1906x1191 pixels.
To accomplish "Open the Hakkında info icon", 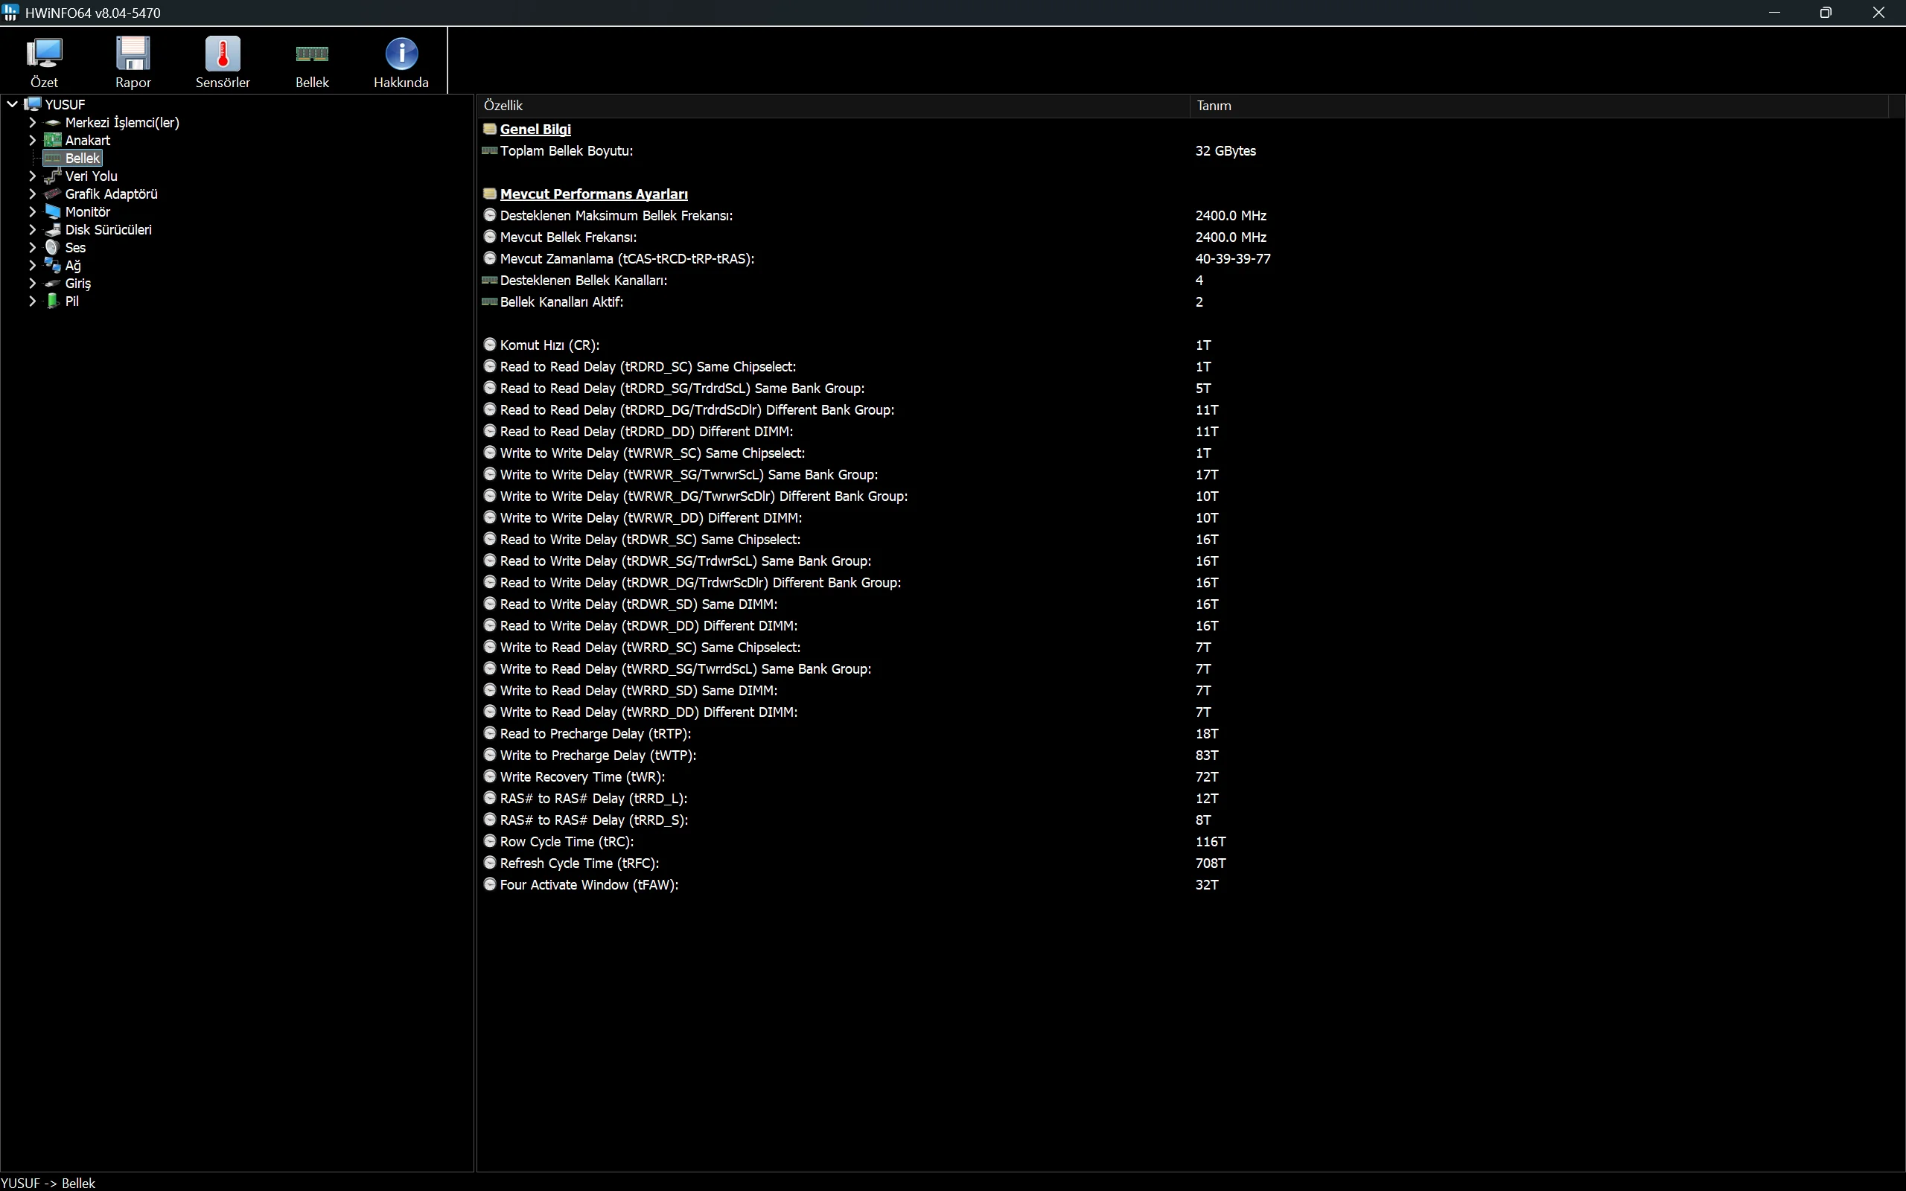I will tap(401, 54).
